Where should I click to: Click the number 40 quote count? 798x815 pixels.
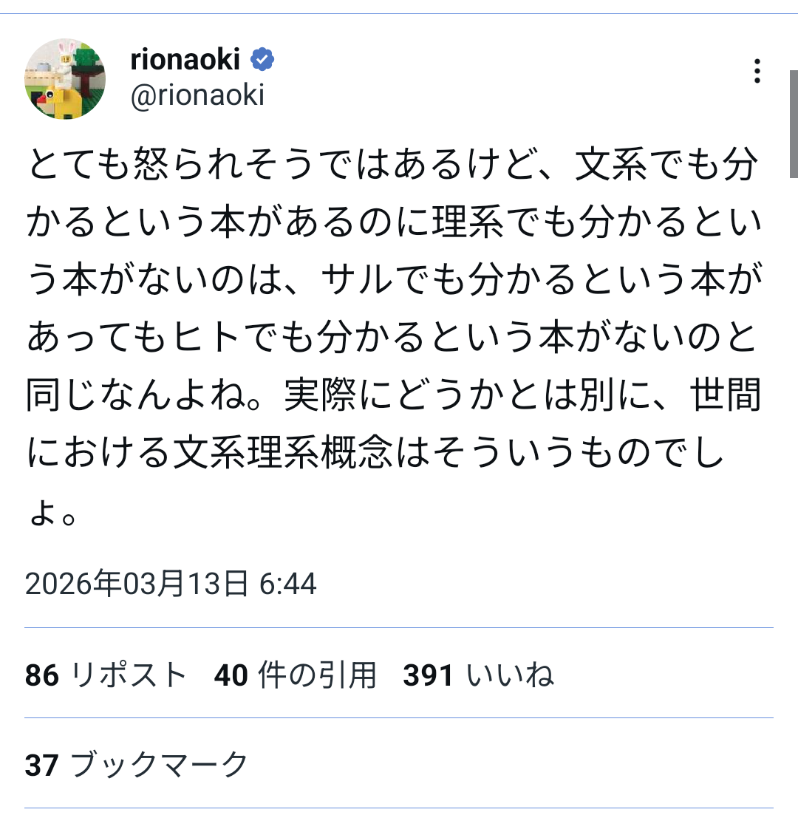tap(231, 675)
